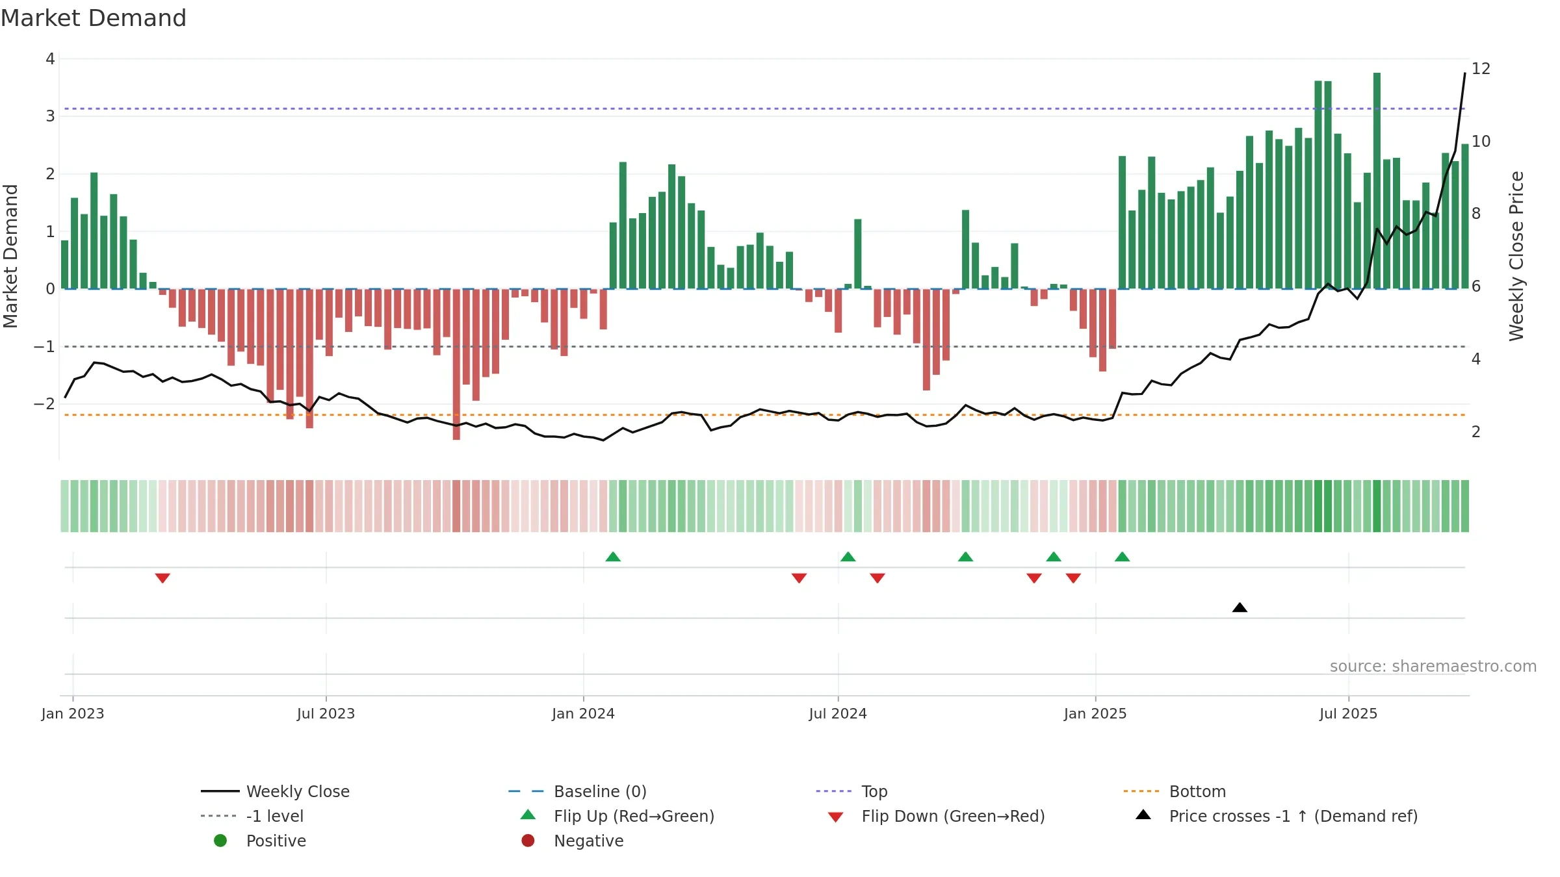This screenshot has width=1560, height=877.
Task: Click the Jan 2023 x-axis label
Action: pos(73,713)
